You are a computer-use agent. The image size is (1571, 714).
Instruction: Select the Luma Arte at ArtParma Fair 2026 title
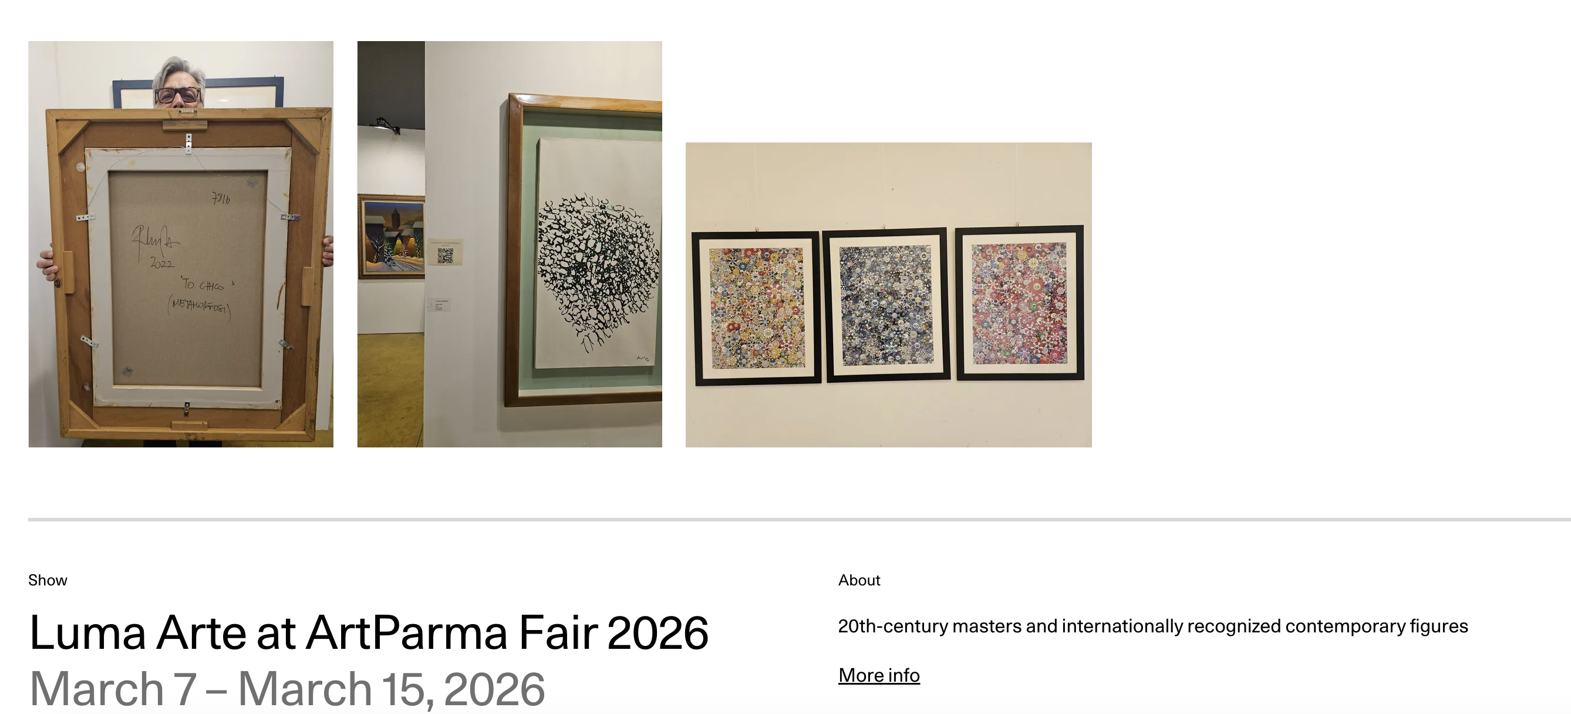pos(369,633)
